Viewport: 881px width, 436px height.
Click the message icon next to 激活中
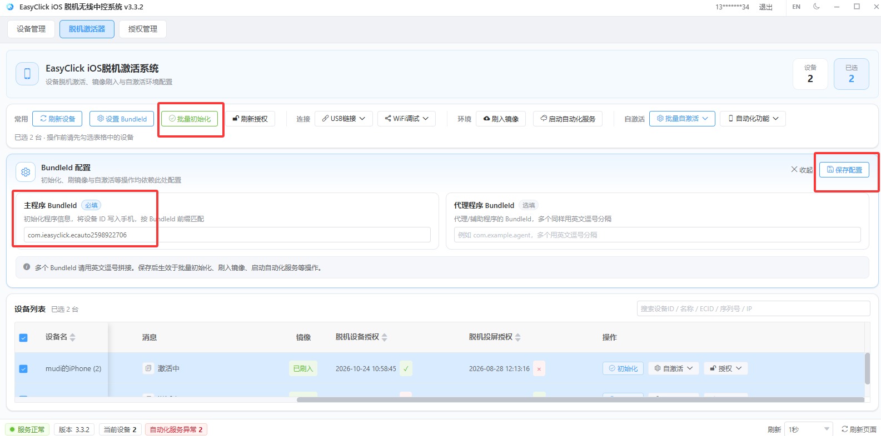[x=148, y=368]
